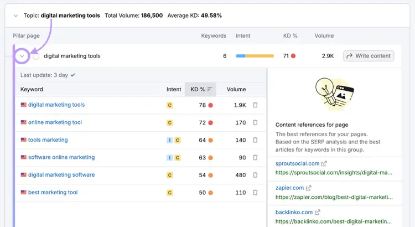Open the zapier.com reference link
This screenshot has width=415, height=227.
[x=289, y=188]
